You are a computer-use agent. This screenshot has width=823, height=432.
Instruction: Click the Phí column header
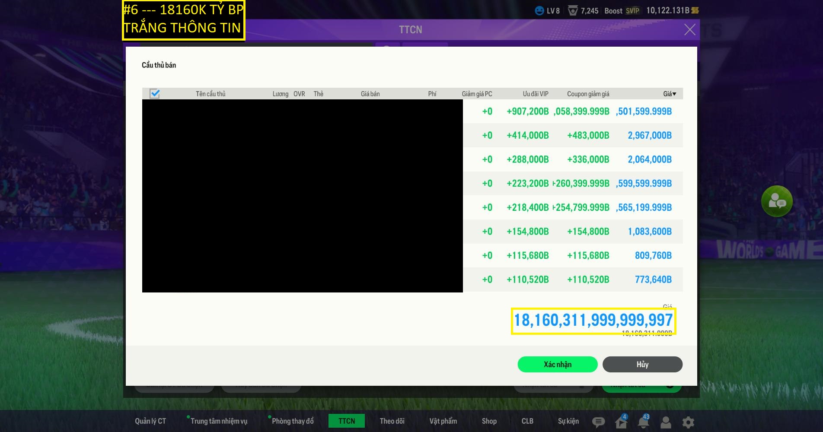432,94
